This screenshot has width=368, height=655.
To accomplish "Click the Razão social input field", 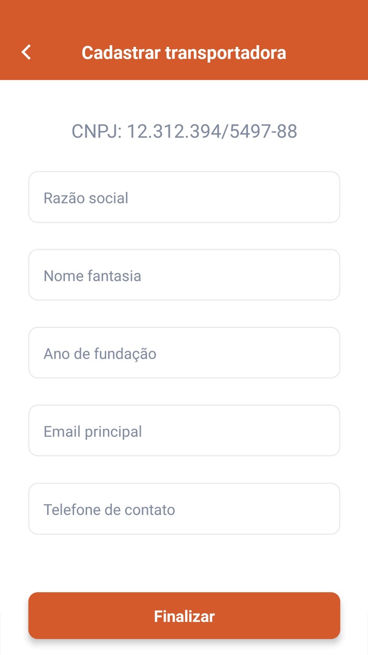I will coord(184,197).
